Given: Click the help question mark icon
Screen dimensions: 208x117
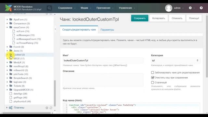Looking at the screenshot, I should coord(201,8).
